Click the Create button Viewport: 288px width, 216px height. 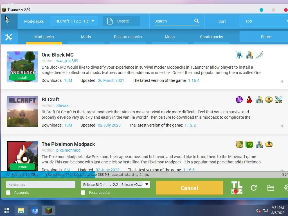point(121,21)
